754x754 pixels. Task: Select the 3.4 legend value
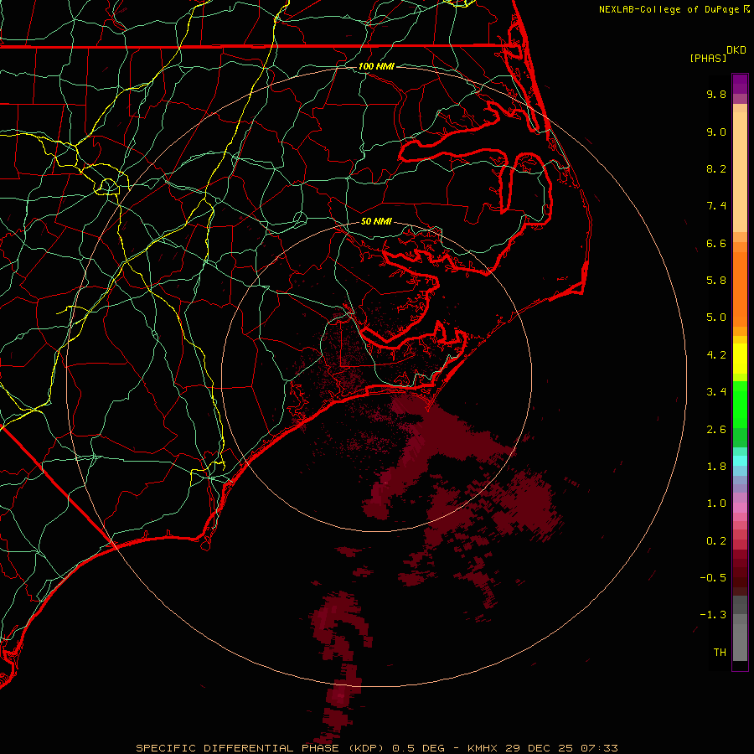[716, 392]
